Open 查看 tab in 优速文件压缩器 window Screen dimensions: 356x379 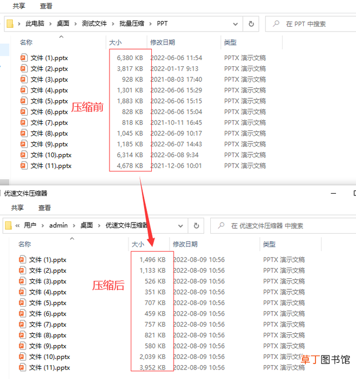pyautogui.click(x=44, y=208)
